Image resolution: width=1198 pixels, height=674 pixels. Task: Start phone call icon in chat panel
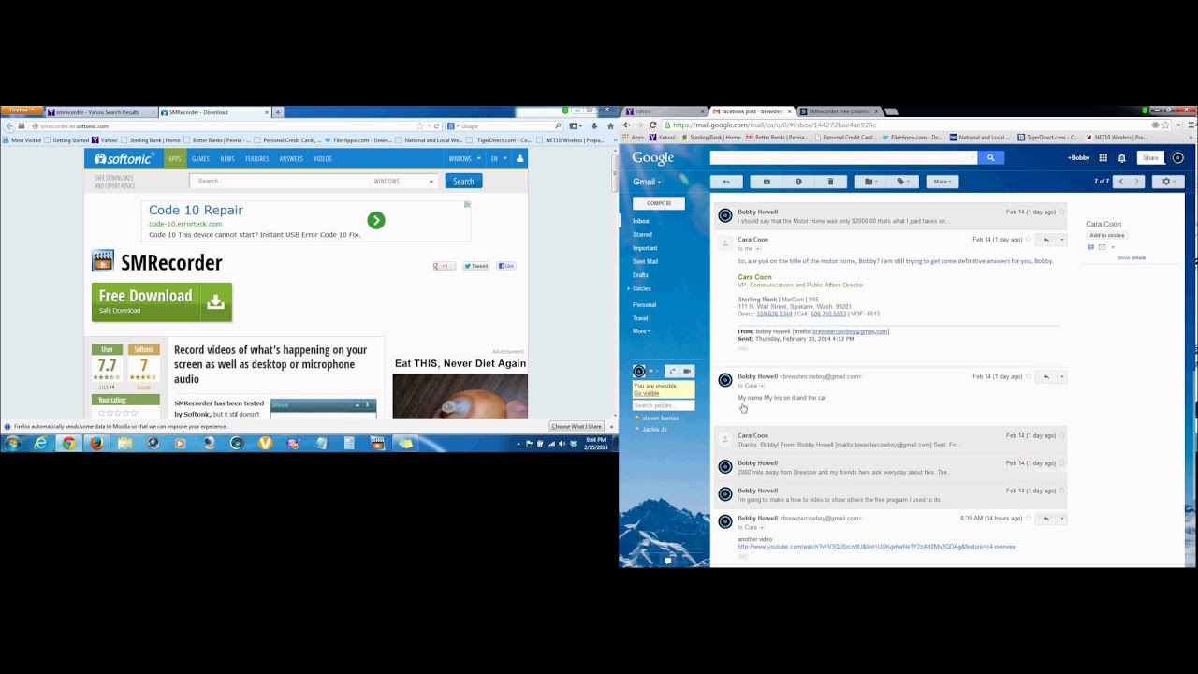(x=672, y=372)
